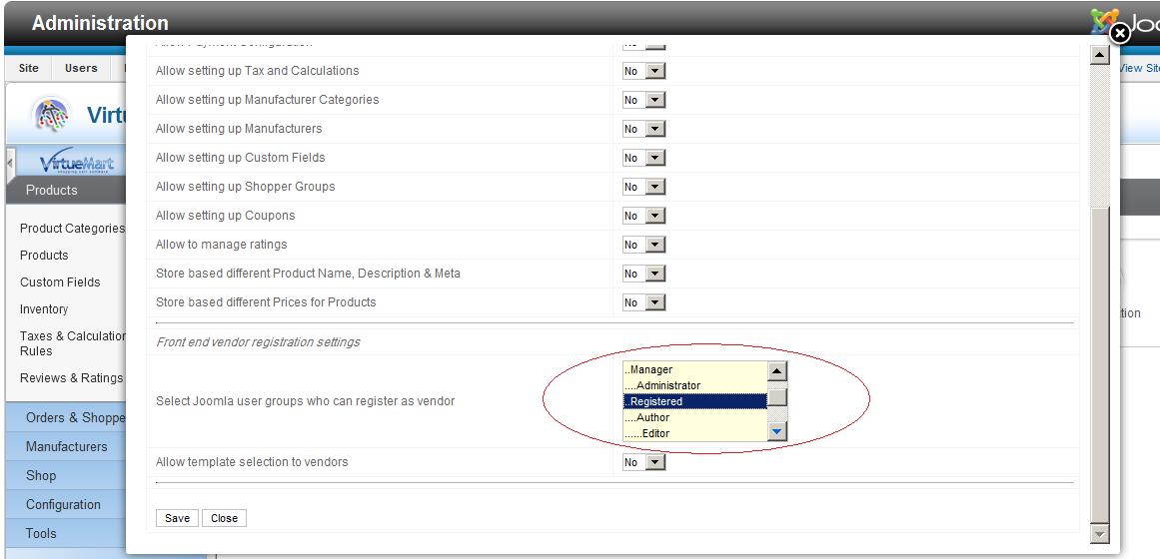
Task: Open the Users menu
Action: 81,68
